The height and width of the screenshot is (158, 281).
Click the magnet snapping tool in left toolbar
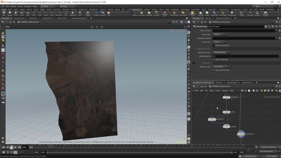3,88
